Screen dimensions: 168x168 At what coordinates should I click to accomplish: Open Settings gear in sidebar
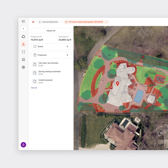click(23, 67)
